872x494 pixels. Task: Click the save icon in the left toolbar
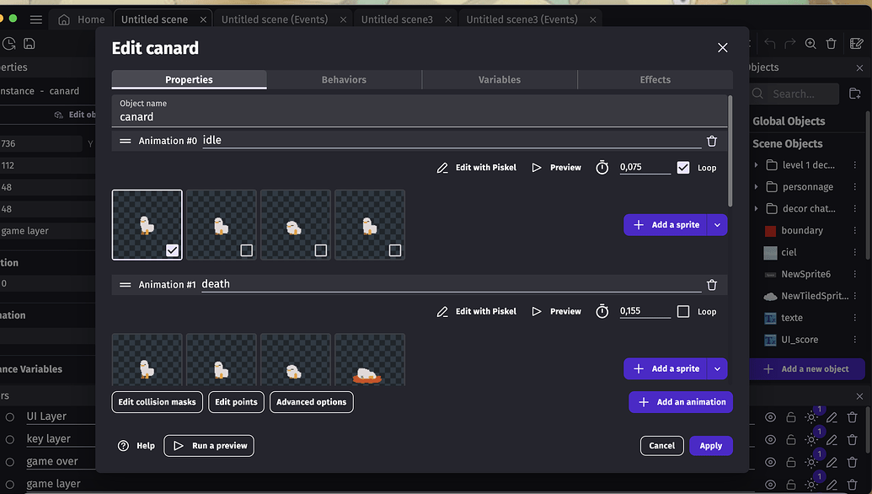point(29,43)
